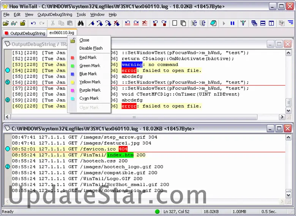The width and height of the screenshot is (296, 216).
Task: Apply Cyan Mark from context menu
Action: click(89, 98)
